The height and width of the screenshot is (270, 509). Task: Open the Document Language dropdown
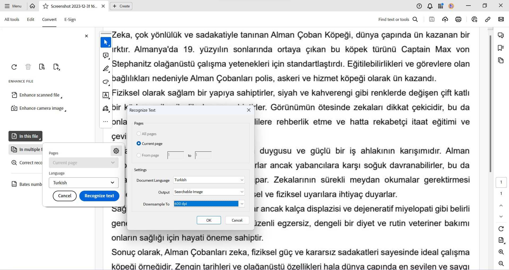pos(208,180)
